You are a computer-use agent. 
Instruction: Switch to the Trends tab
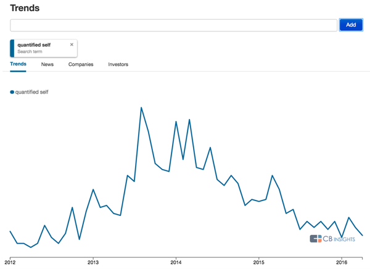pos(18,64)
